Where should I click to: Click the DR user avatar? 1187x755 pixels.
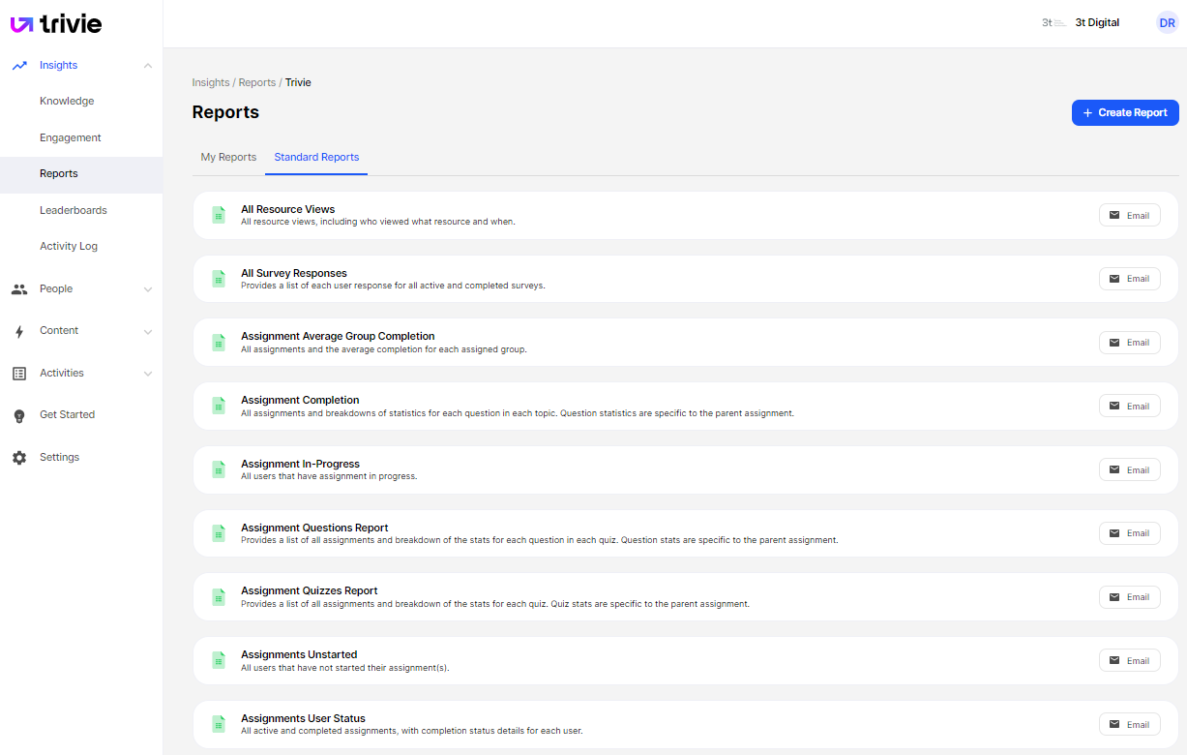click(1167, 23)
